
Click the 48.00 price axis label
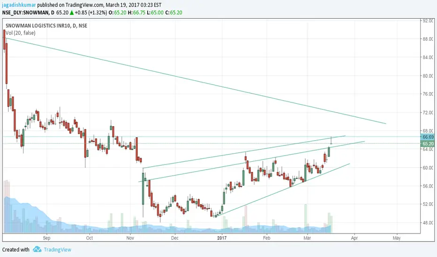pyautogui.click(x=428, y=222)
